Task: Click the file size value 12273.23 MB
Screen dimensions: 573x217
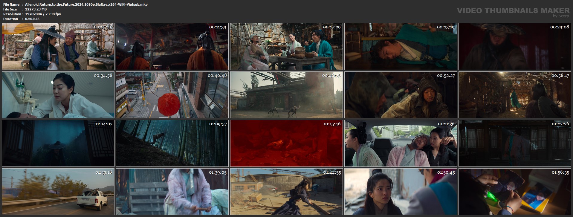Action: 36,9
